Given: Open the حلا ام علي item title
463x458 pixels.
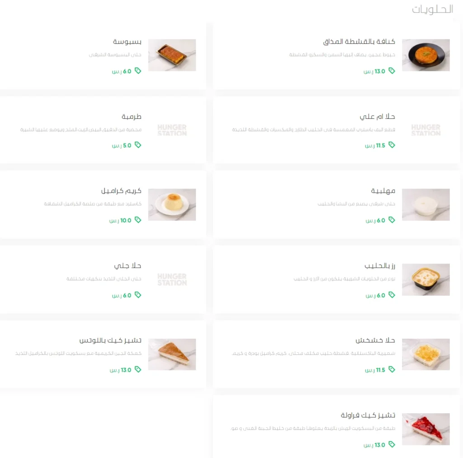Looking at the screenshot, I should 377,117.
